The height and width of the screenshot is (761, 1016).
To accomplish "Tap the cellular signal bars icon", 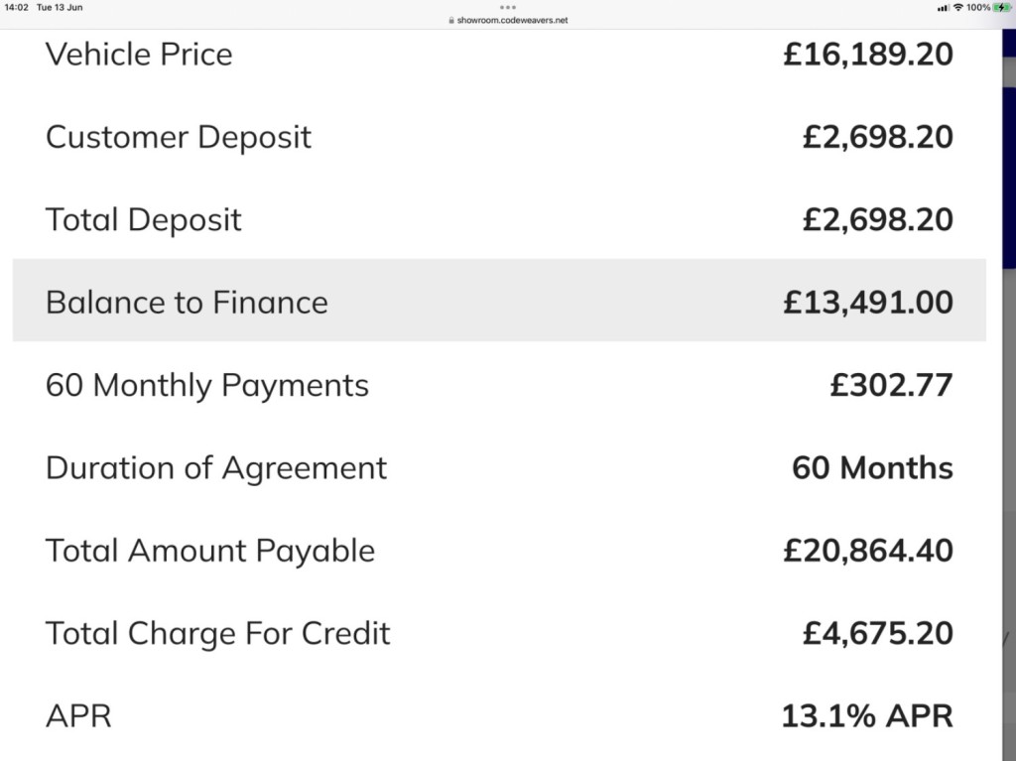I will (x=943, y=8).
